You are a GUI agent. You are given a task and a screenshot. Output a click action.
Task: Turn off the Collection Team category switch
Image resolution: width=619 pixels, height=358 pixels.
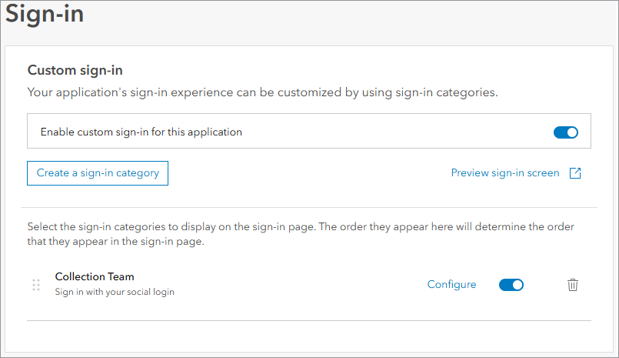coord(511,285)
